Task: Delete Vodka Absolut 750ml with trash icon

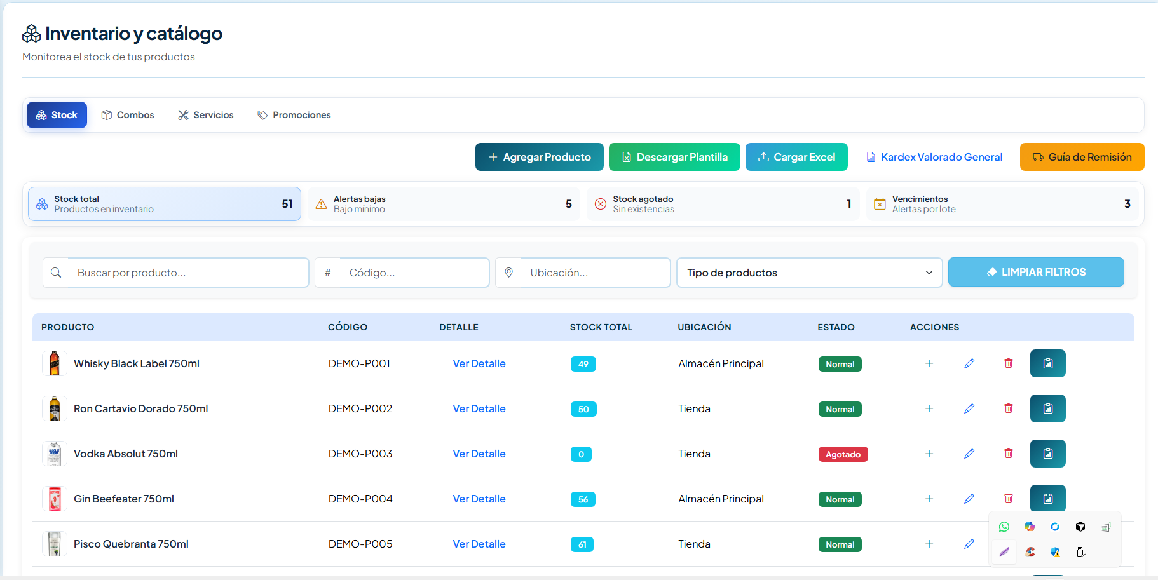Action: [1009, 454]
